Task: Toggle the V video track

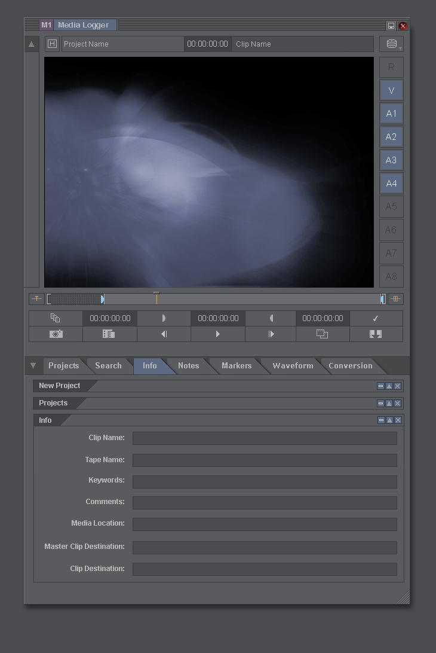Action: tap(391, 90)
